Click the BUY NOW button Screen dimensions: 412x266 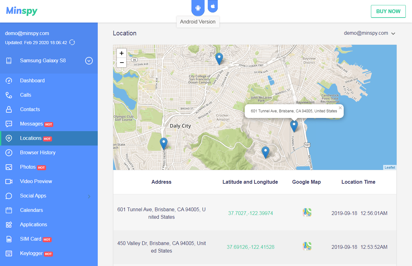(x=388, y=11)
